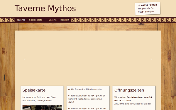Go to the Galerie page
Image resolution: width=176 pixels, height=110 pixels.
pos(53,20)
